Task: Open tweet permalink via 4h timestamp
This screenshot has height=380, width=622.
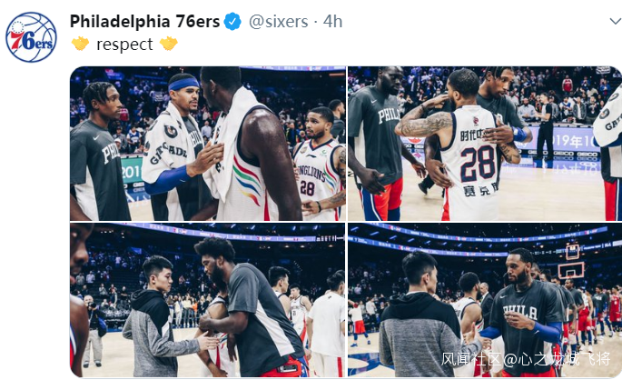Action: tap(333, 22)
